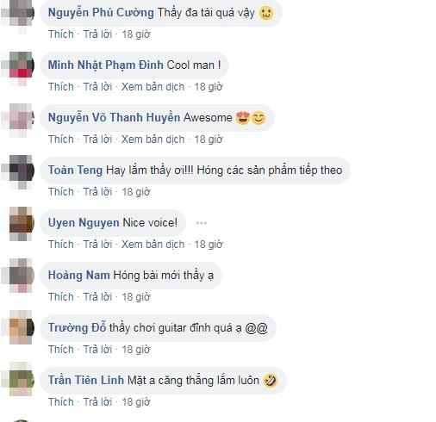
Task: Open the 18 giờ timestamp under Trần Tiên Linh's comment
Action: (136, 402)
